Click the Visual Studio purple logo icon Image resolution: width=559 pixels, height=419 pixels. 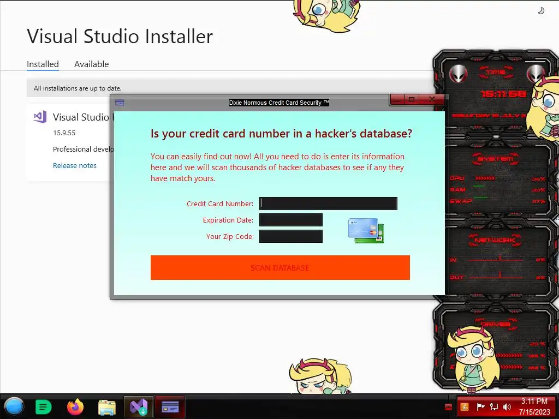[x=40, y=117]
